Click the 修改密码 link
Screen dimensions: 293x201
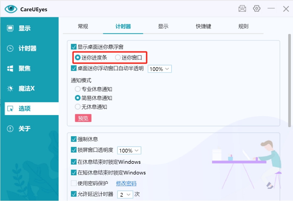[126, 183]
